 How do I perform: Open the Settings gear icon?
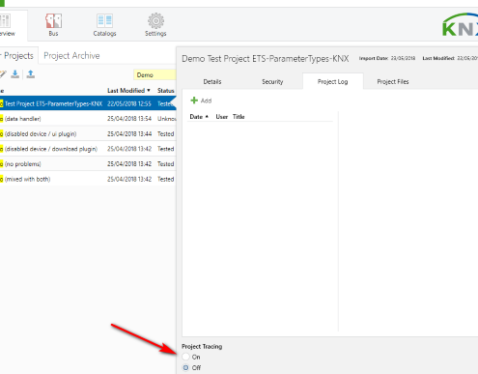[155, 21]
